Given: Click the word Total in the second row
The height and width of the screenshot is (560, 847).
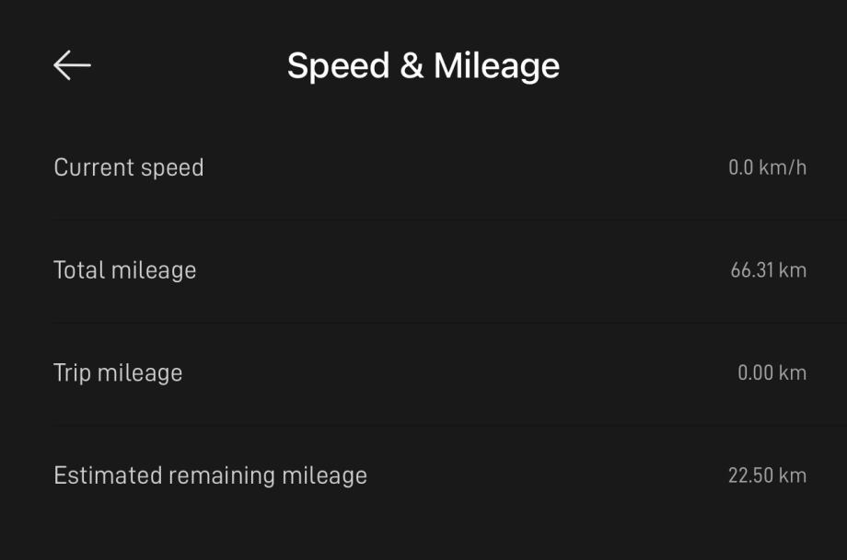Looking at the screenshot, I should pyautogui.click(x=79, y=270).
